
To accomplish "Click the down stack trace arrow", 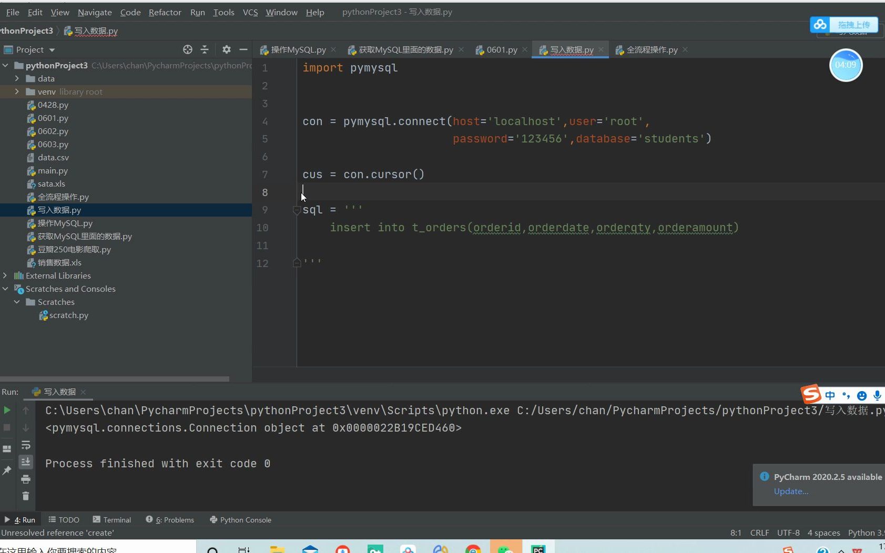I will [26, 428].
